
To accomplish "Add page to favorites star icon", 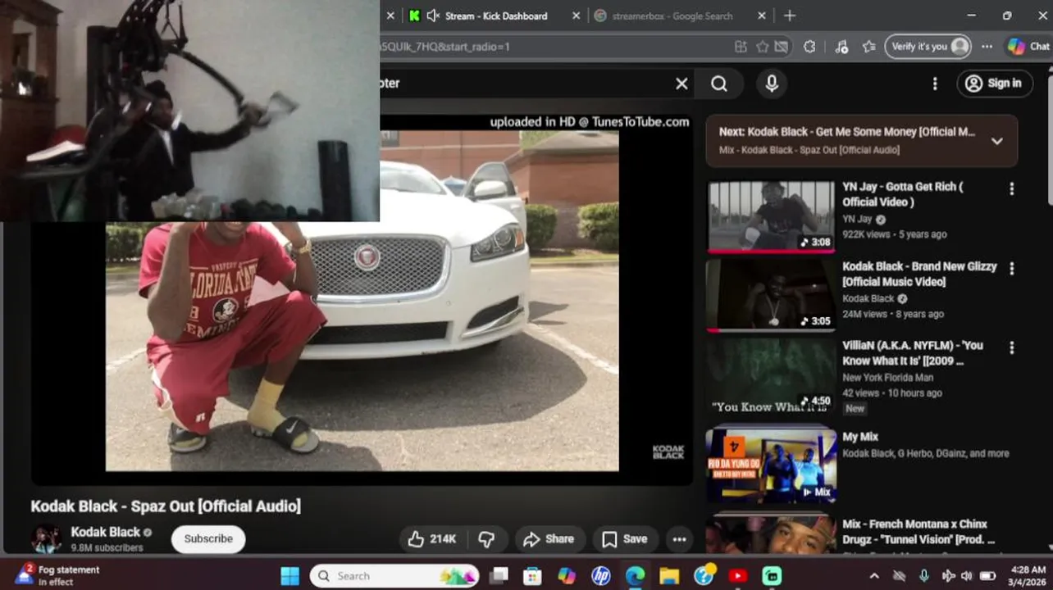I will (x=763, y=47).
